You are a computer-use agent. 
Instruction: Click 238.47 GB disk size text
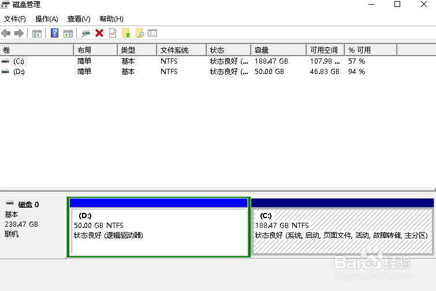click(x=21, y=224)
